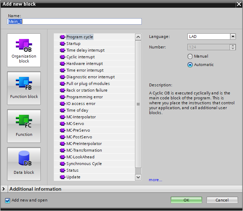This screenshot has height=211, width=243.
Task: Click the icon next to Diagnostic error interrupt
Action: 62,77
